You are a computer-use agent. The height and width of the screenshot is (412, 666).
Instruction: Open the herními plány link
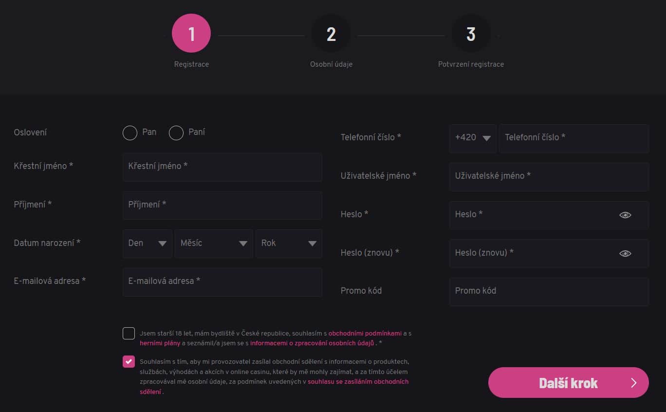coord(160,343)
